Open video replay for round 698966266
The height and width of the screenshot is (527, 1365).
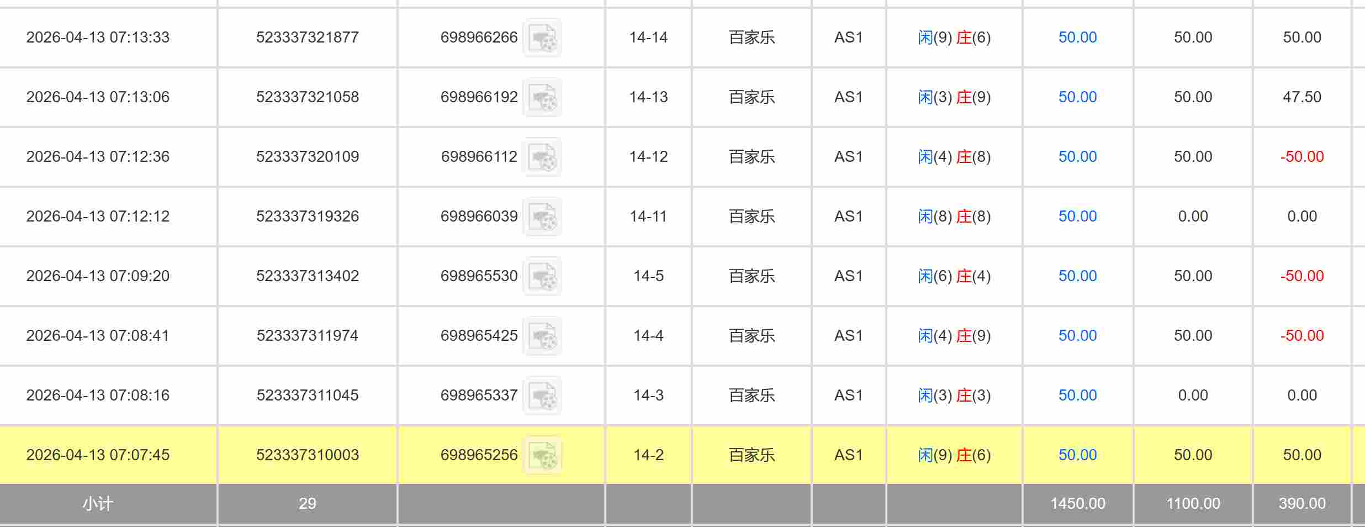click(x=542, y=38)
